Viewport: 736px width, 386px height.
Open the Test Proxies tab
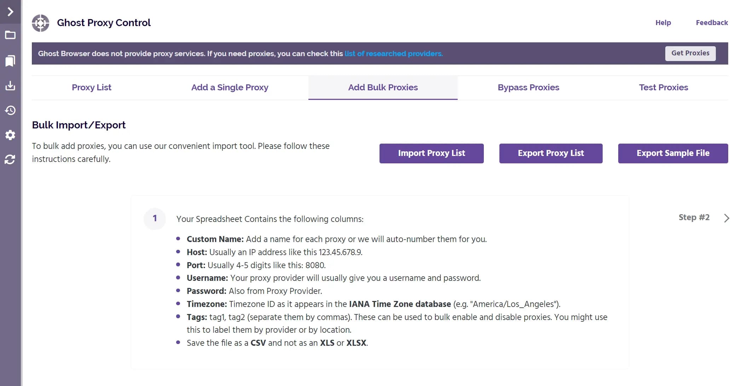[663, 88]
